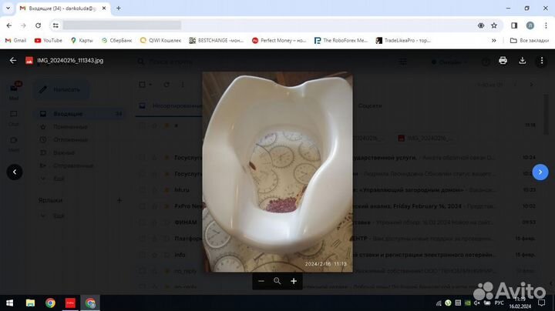Close the Входящие Gmail tab

point(104,8)
